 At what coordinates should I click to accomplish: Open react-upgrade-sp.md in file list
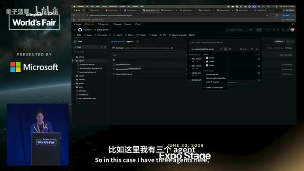pyautogui.click(x=124, y=74)
